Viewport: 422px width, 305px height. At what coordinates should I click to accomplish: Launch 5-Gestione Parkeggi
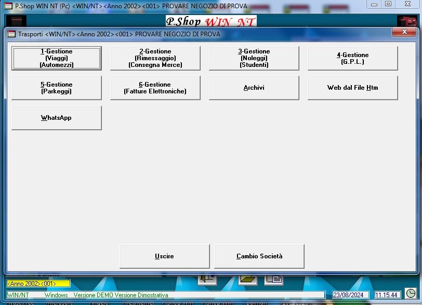pyautogui.click(x=57, y=88)
